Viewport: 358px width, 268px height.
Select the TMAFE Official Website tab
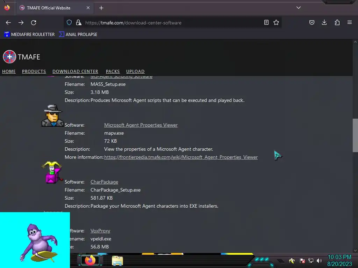click(x=54, y=8)
